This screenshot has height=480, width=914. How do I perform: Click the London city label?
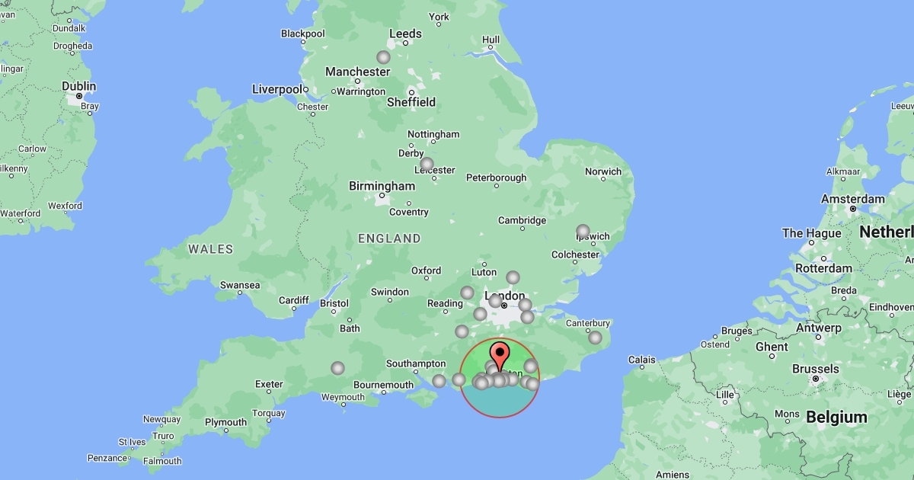click(505, 296)
